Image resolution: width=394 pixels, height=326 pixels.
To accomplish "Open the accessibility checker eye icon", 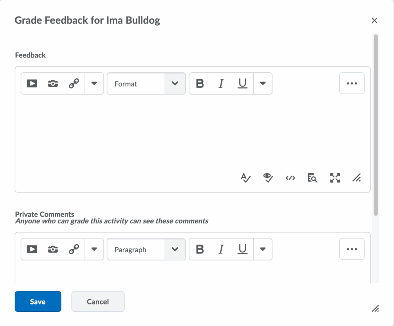I will click(x=268, y=178).
